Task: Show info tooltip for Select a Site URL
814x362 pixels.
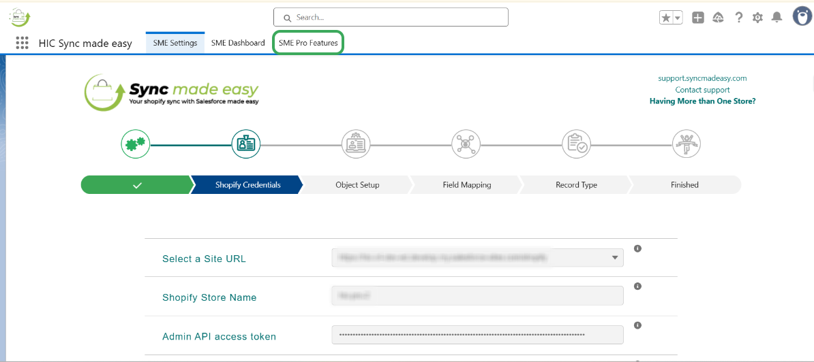Action: pos(637,248)
